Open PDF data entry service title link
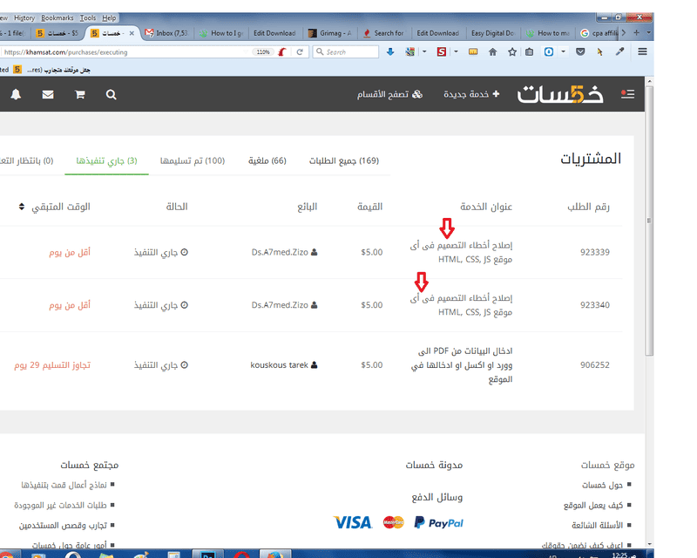The height and width of the screenshot is (558, 697). click(x=462, y=365)
